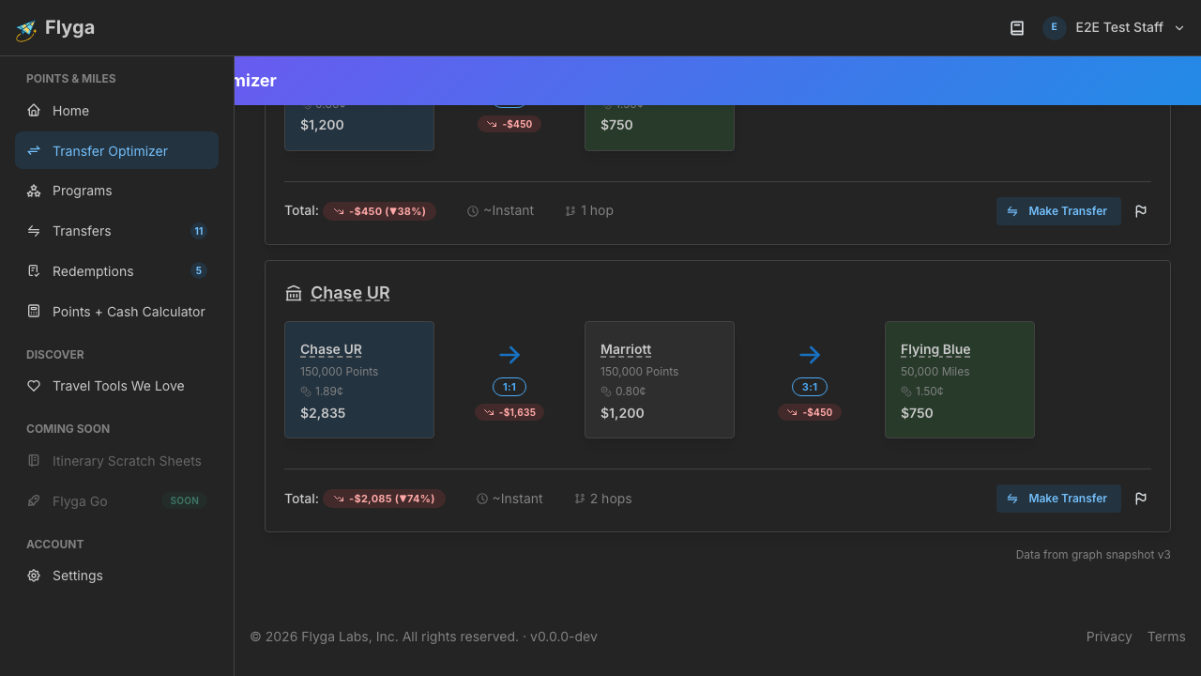Open the Marriott program card title
Image resolution: width=1201 pixels, height=676 pixels.
point(626,349)
